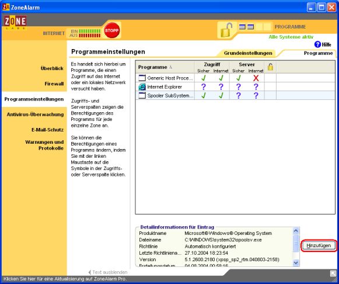Click the Internet traffic EIN/AUS indicator
The width and height of the screenshot is (339, 284).
85,33
